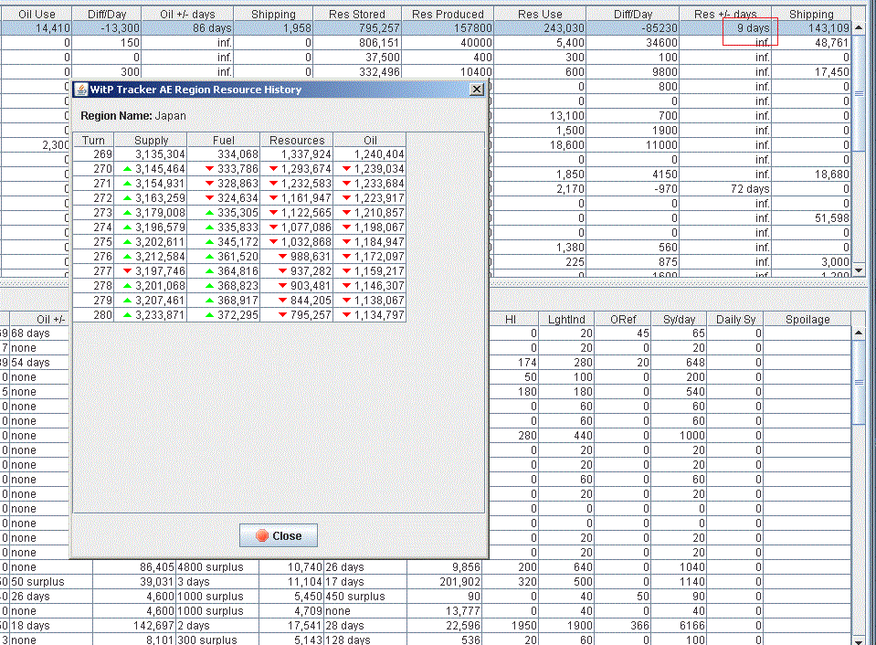Click the red Close button
The height and width of the screenshot is (645, 876).
[x=279, y=535]
